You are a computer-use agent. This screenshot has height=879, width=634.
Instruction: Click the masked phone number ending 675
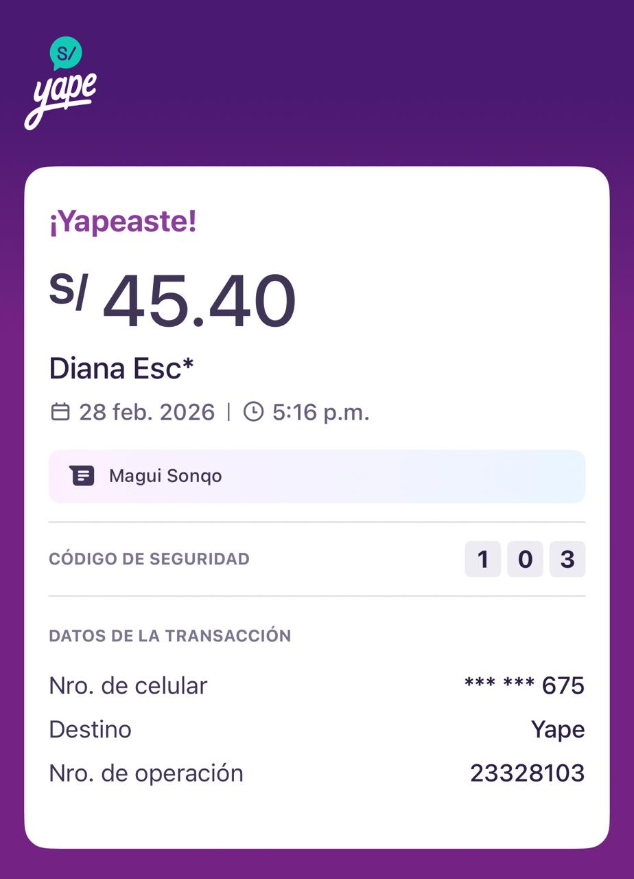(x=524, y=685)
